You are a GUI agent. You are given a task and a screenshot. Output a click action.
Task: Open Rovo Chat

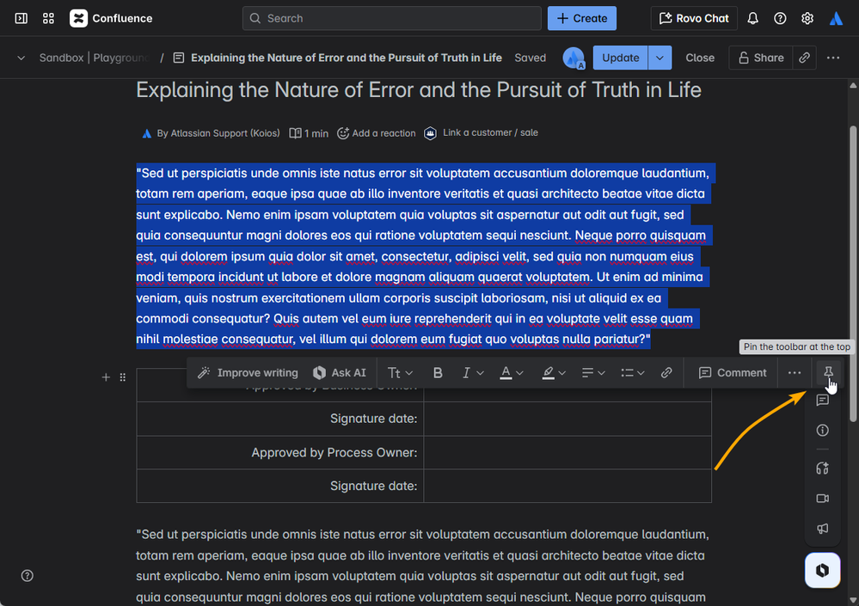click(694, 18)
